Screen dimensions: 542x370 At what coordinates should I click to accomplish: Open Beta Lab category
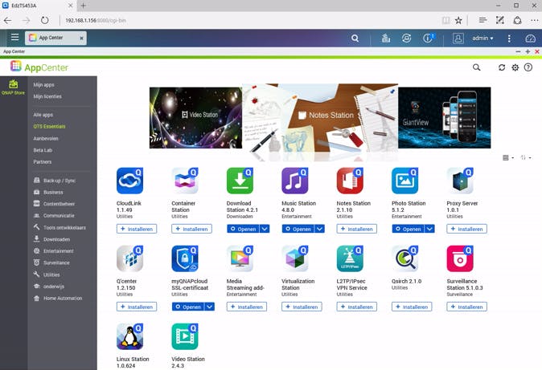click(43, 150)
